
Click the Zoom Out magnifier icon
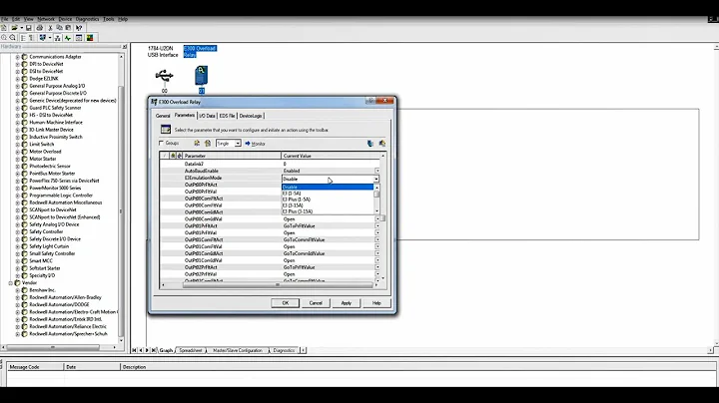point(12,38)
